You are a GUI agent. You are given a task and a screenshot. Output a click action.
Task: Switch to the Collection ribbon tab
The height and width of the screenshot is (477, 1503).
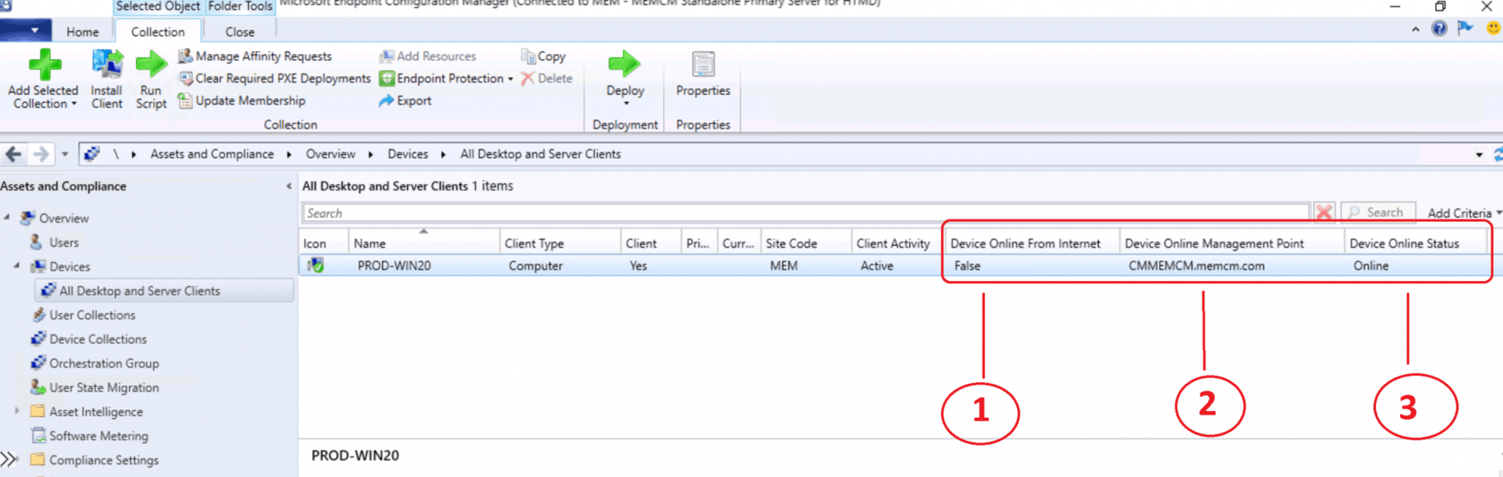tap(158, 32)
